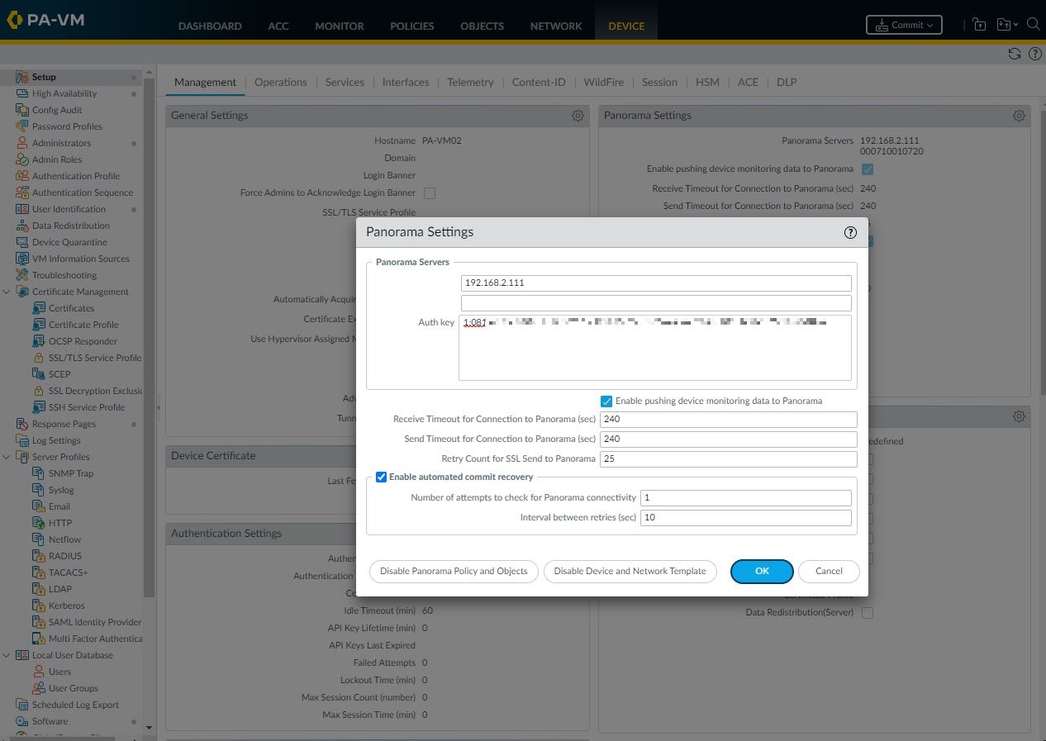The width and height of the screenshot is (1046, 741).
Task: Open General Settings gear icon
Action: coord(578,116)
